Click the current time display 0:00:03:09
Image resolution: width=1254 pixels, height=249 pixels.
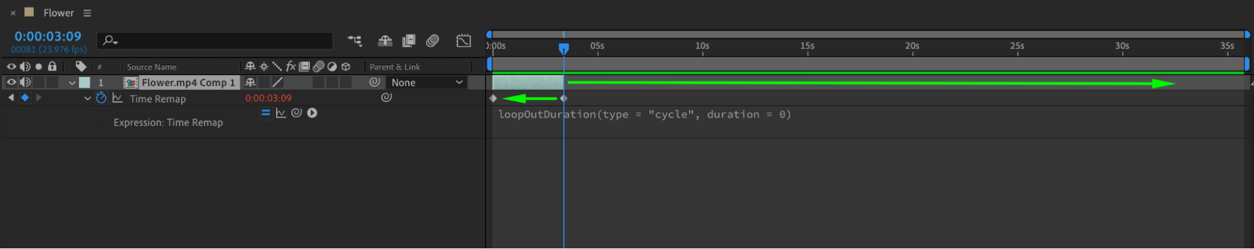point(48,36)
